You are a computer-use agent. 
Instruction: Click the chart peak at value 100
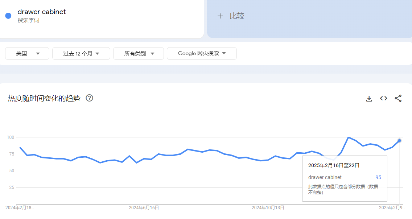(x=349, y=137)
